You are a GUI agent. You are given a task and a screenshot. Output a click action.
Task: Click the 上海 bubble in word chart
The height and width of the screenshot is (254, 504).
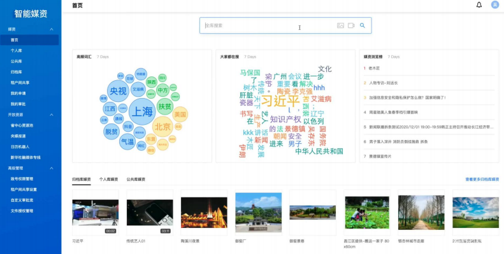coord(142,111)
